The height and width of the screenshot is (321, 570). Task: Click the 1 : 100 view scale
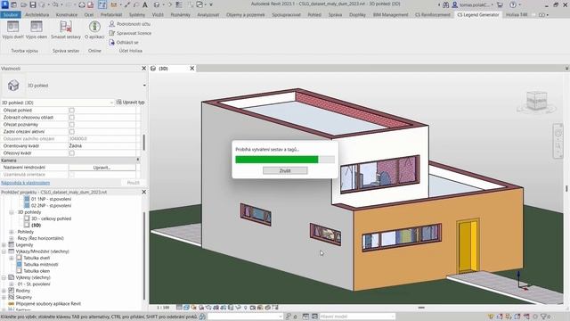163,308
